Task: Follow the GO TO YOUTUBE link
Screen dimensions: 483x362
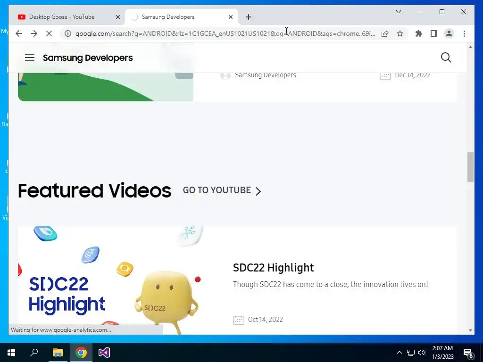Action: pos(222,190)
